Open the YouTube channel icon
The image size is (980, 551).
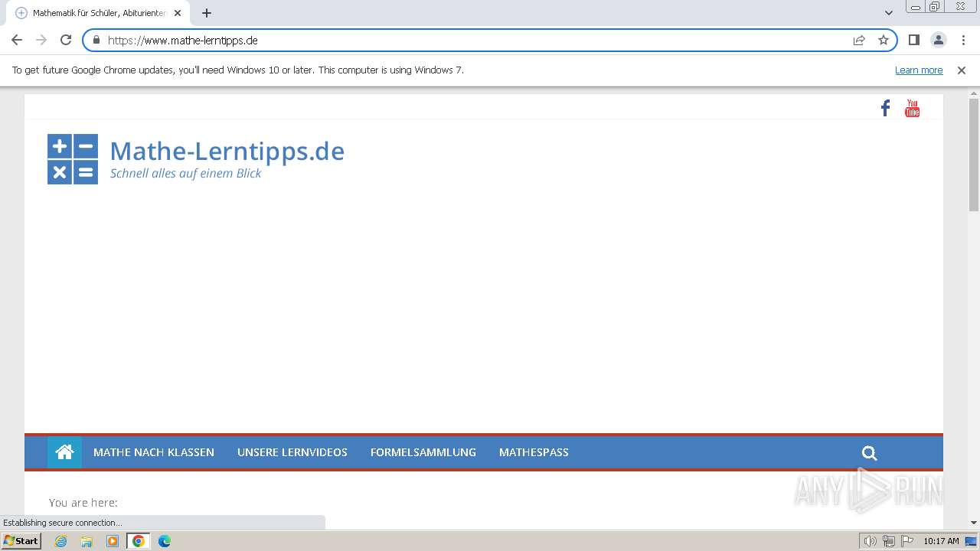[x=912, y=109]
